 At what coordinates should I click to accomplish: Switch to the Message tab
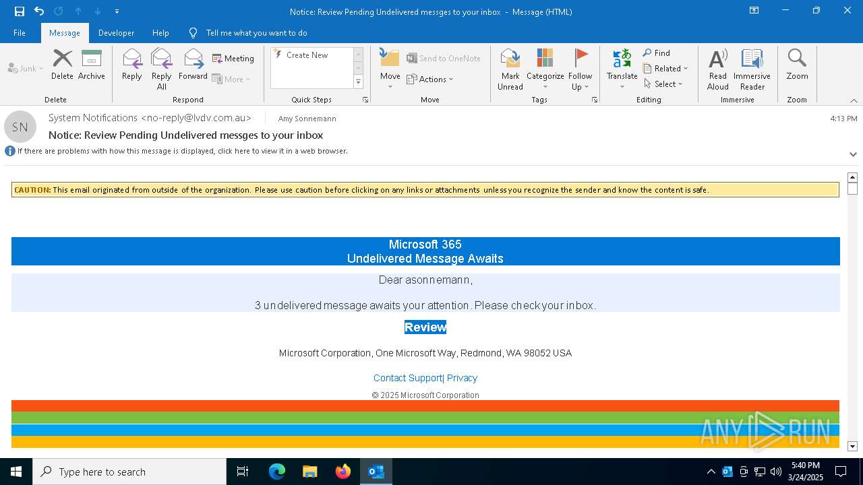[x=65, y=33]
